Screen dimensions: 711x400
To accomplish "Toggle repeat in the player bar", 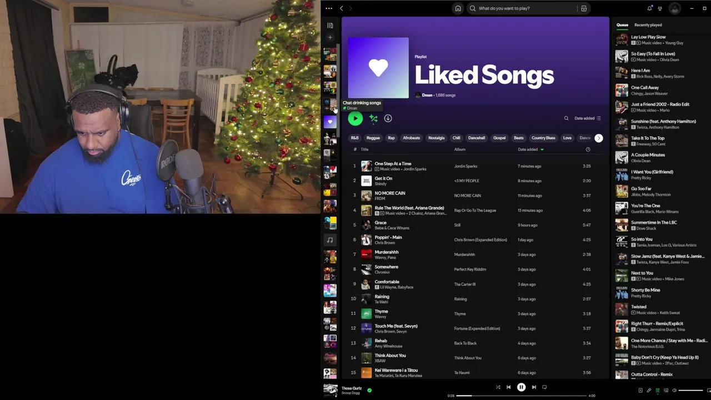I will 544,387.
